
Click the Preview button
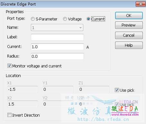pos(129,25)
